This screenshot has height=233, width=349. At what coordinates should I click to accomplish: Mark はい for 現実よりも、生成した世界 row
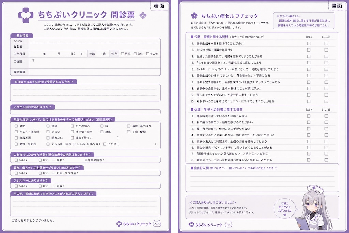point(309,160)
